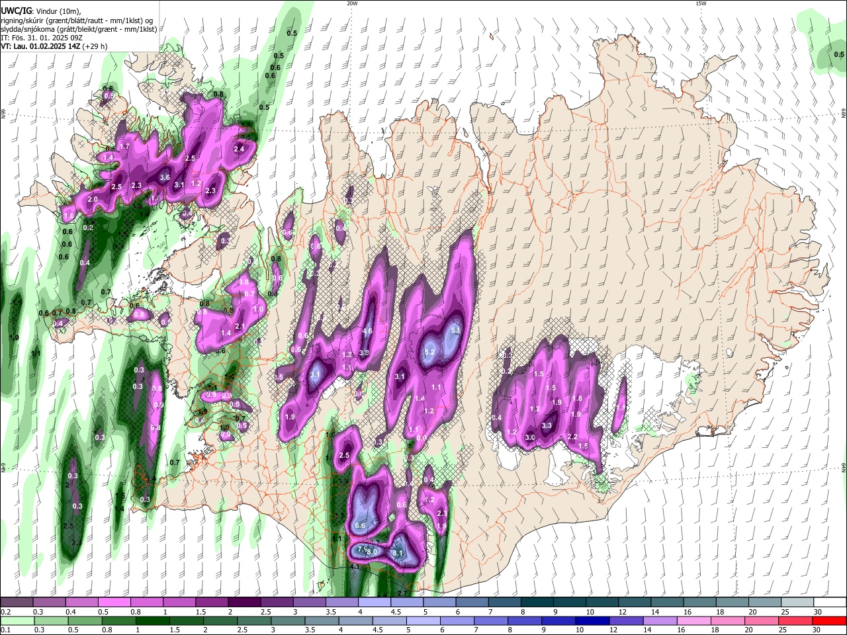This screenshot has width=847, height=635.
Task: Click the darkest purple 2 mm snow legend swatch
Action: (x=244, y=603)
